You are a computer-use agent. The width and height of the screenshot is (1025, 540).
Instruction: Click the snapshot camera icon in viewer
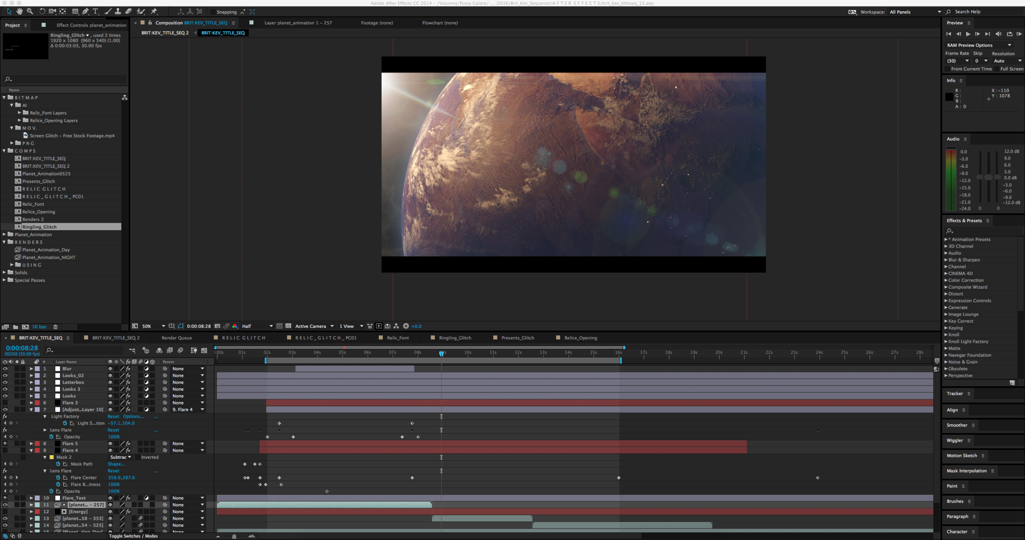tap(217, 326)
